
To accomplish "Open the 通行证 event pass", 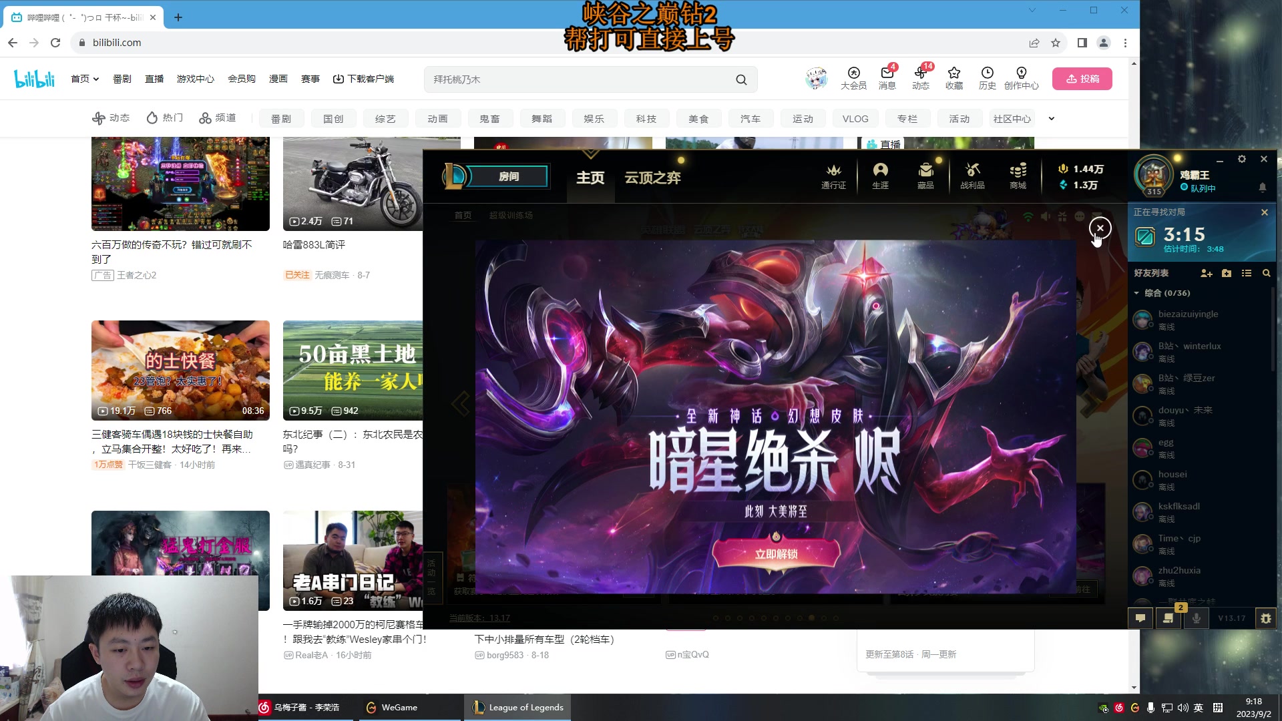I will pyautogui.click(x=833, y=176).
